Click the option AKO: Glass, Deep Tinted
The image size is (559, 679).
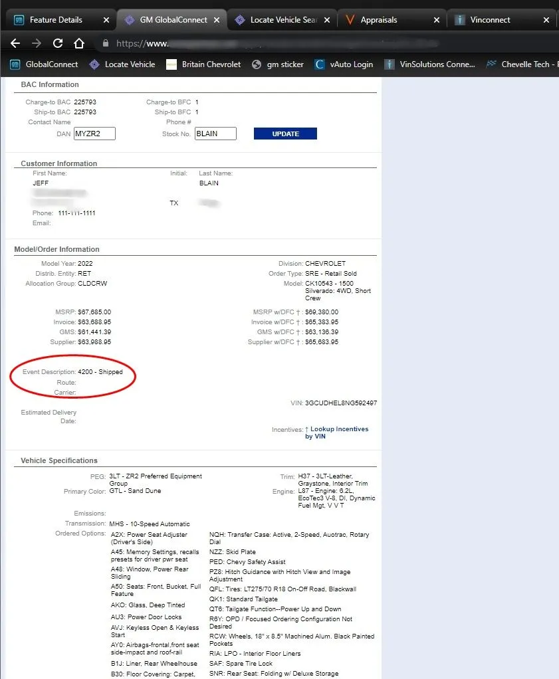[148, 605]
